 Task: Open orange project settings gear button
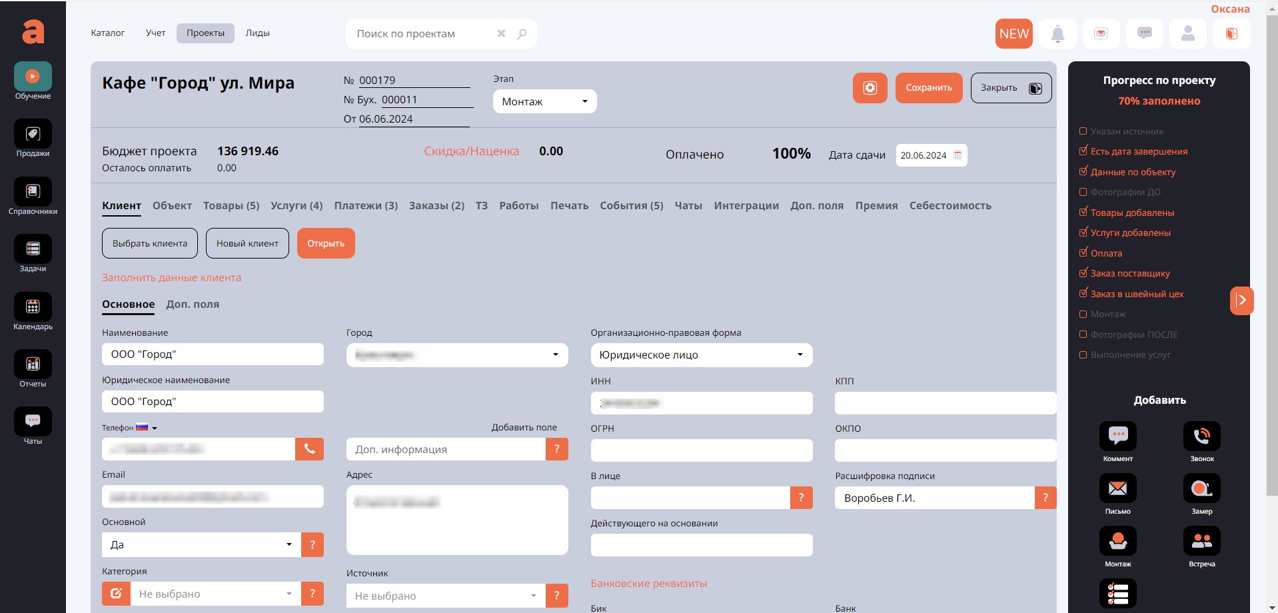coord(870,88)
